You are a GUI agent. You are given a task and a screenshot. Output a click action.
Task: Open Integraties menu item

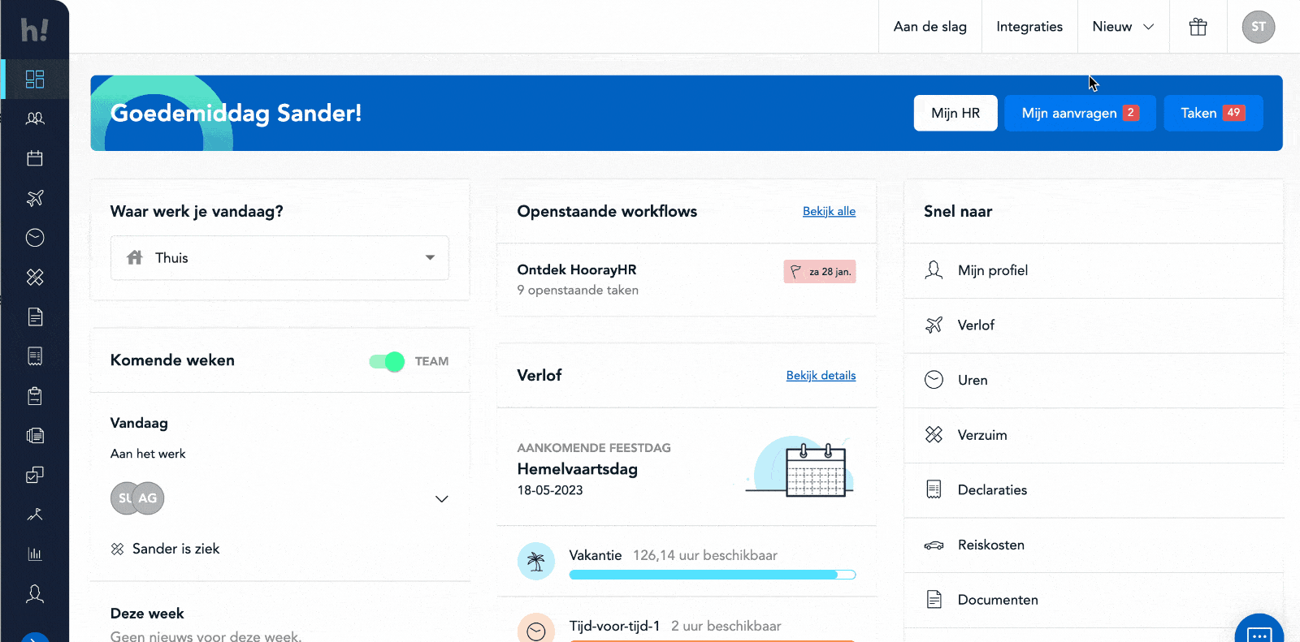coord(1029,27)
